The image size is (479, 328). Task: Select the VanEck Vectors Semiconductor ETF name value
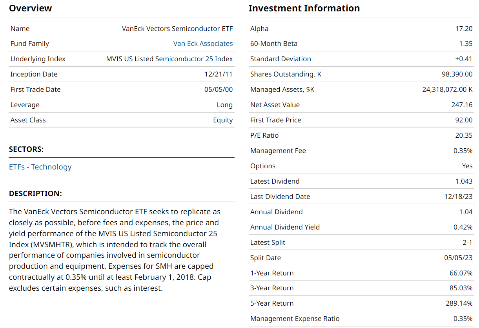click(177, 29)
